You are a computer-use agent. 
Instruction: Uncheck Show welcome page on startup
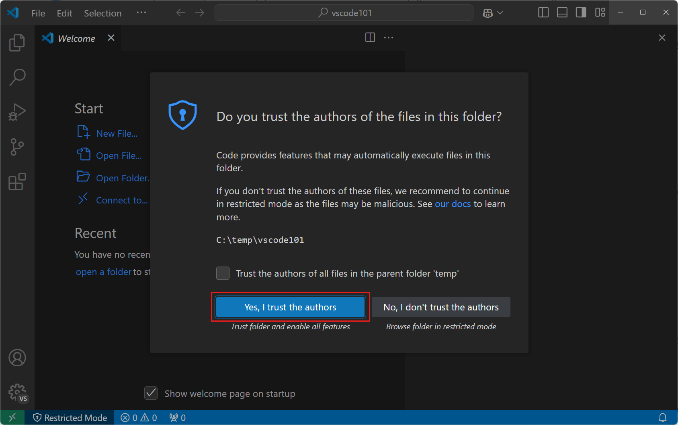tap(151, 393)
